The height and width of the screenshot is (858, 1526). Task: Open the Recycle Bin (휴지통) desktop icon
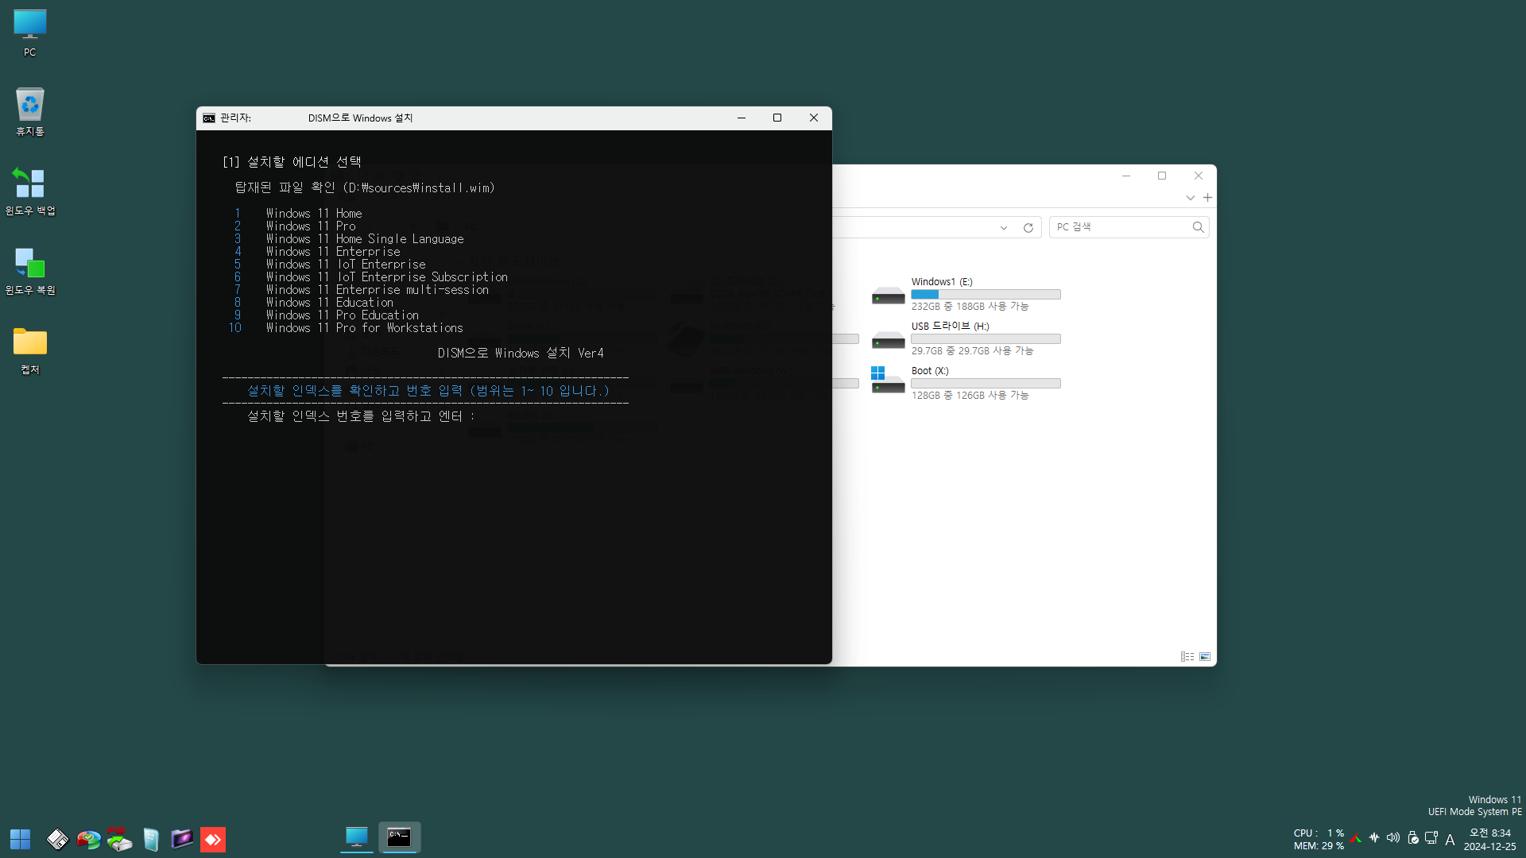click(x=29, y=112)
